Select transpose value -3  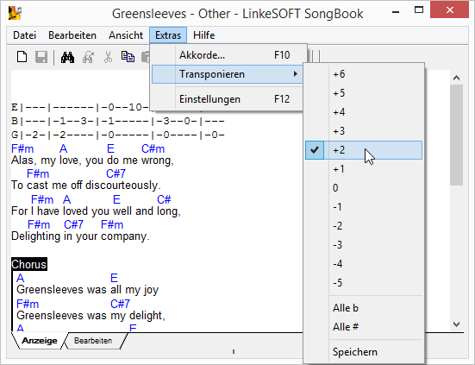364,245
